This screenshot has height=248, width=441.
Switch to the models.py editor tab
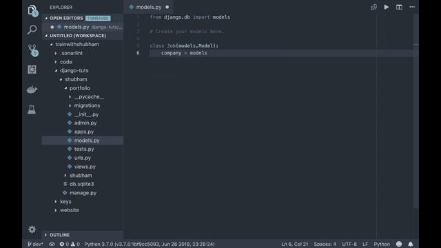(149, 7)
